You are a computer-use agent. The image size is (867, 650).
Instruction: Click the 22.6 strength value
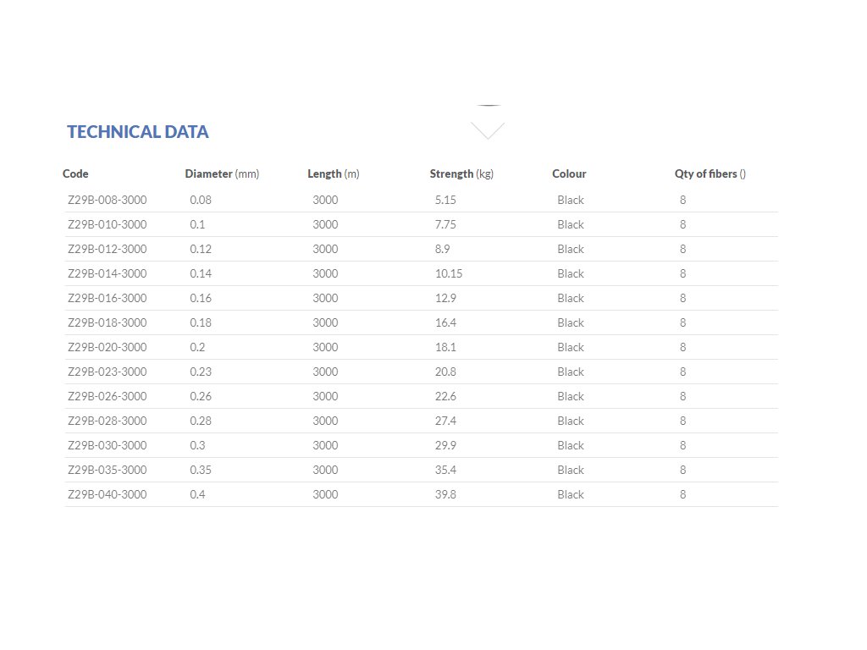(x=445, y=397)
